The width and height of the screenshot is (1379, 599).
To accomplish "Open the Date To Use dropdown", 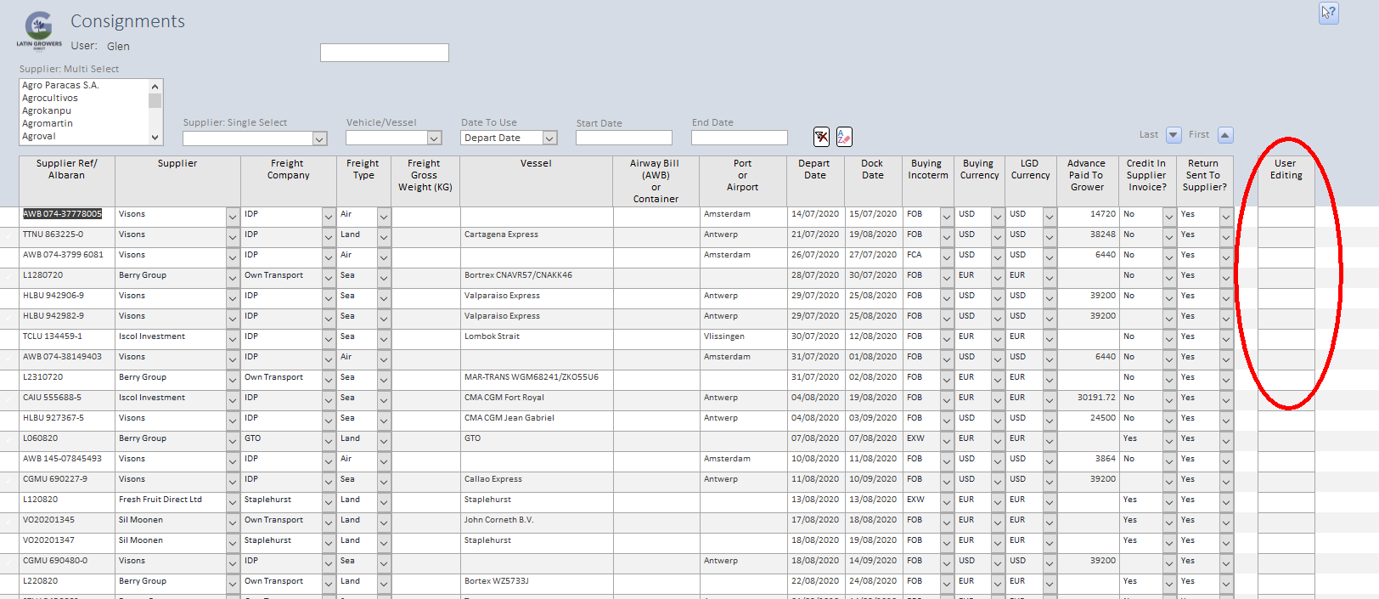I will click(x=549, y=138).
